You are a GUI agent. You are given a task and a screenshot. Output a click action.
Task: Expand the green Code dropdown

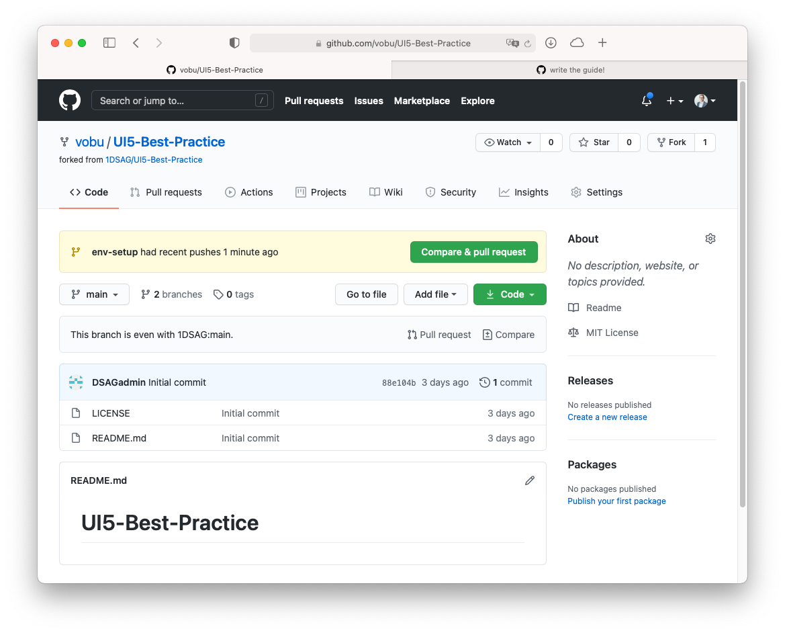point(510,294)
